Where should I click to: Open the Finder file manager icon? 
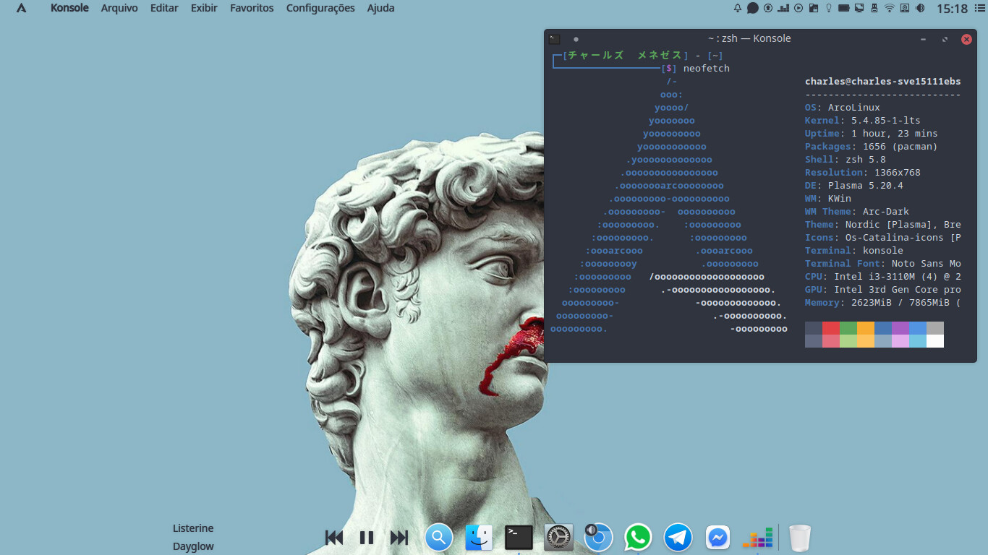479,538
